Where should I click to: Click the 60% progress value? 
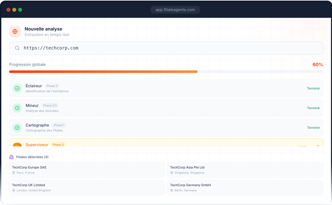(x=317, y=65)
